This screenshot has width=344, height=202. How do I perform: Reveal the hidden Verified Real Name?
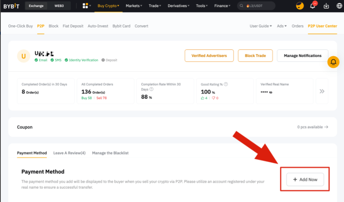(x=271, y=92)
